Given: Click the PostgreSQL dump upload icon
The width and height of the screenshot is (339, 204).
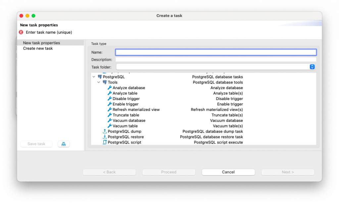Looking at the screenshot, I should point(105,131).
